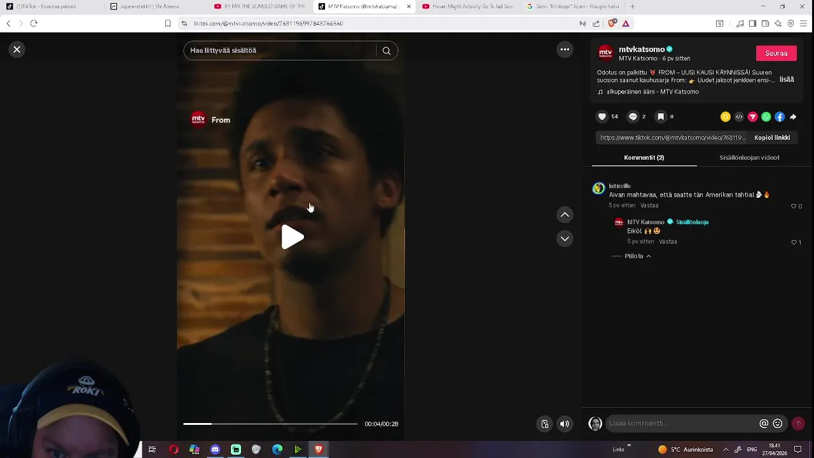Repost the video with yellow icon
814x458 pixels.
click(725, 117)
